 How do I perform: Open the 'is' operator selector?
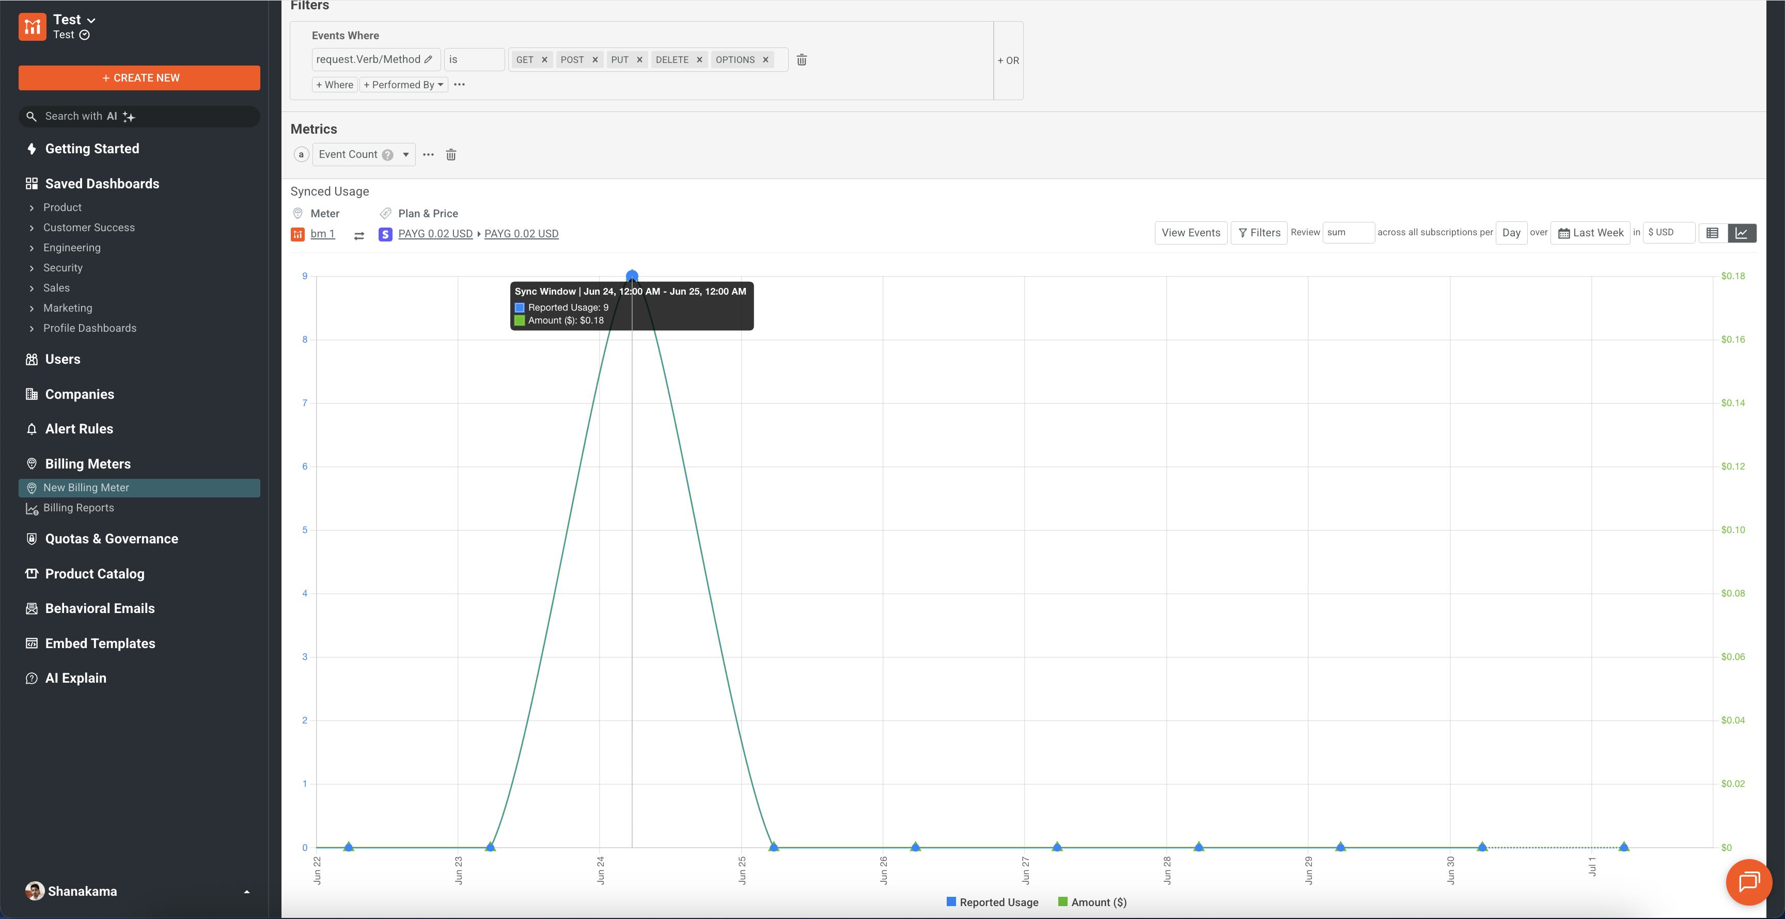[x=474, y=59]
